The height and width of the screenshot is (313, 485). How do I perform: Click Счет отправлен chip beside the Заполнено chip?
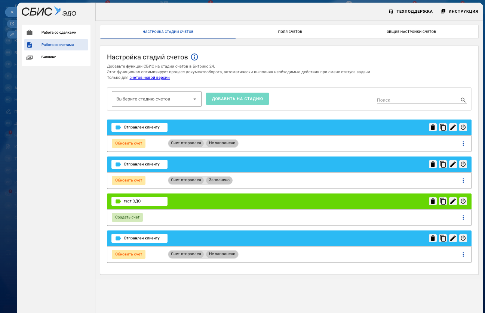pyautogui.click(x=186, y=180)
